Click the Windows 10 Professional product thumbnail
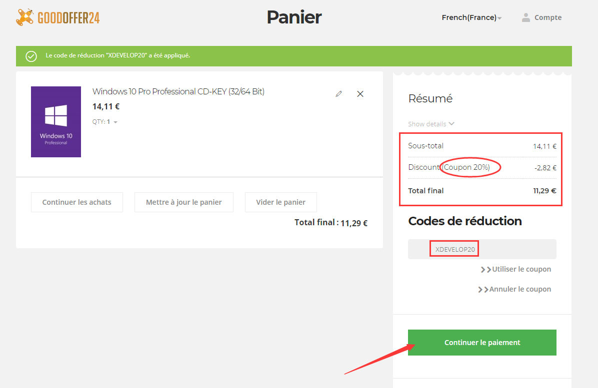Image resolution: width=598 pixels, height=388 pixels. pos(56,122)
